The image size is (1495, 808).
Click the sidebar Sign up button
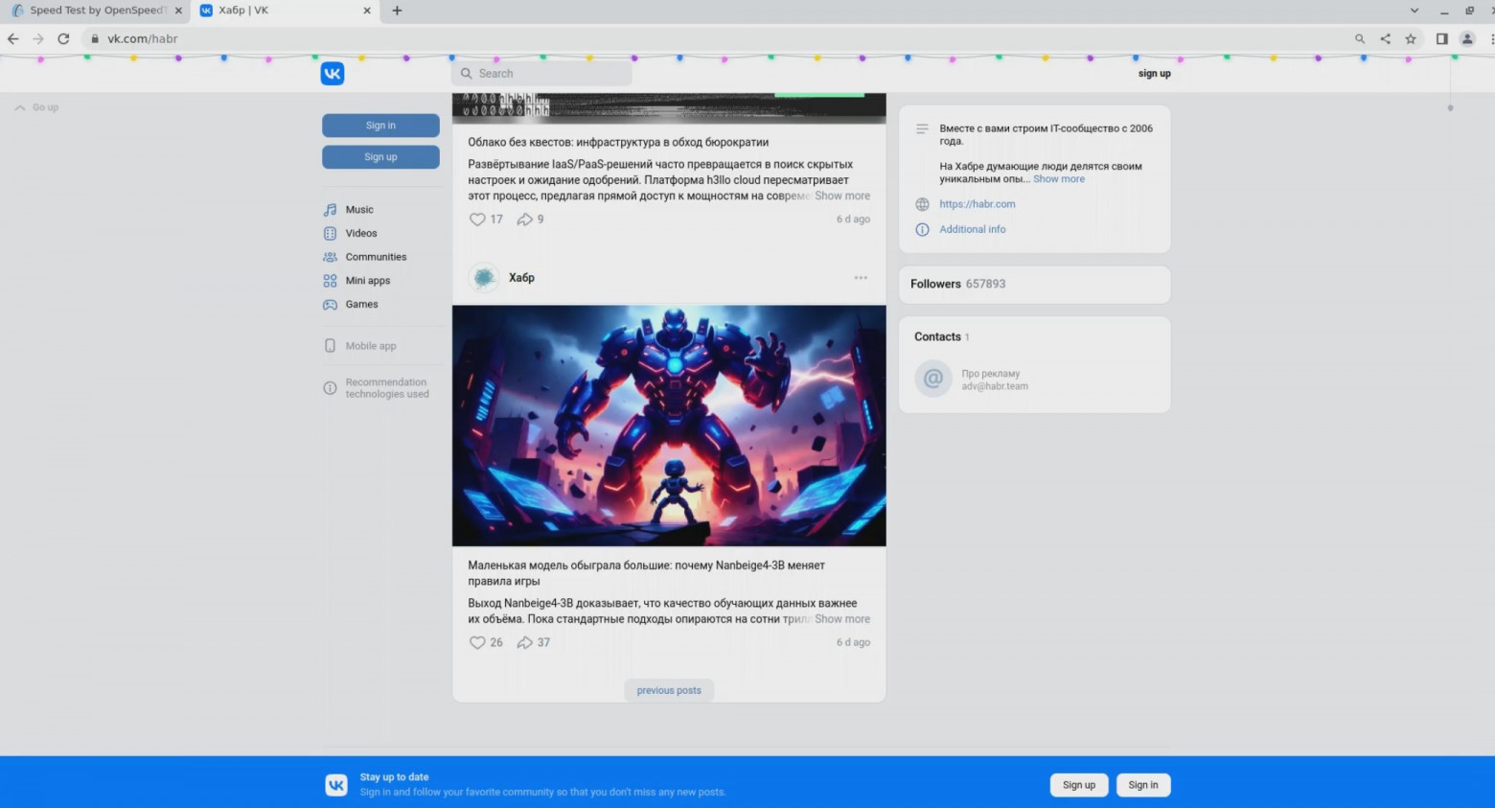pos(380,157)
